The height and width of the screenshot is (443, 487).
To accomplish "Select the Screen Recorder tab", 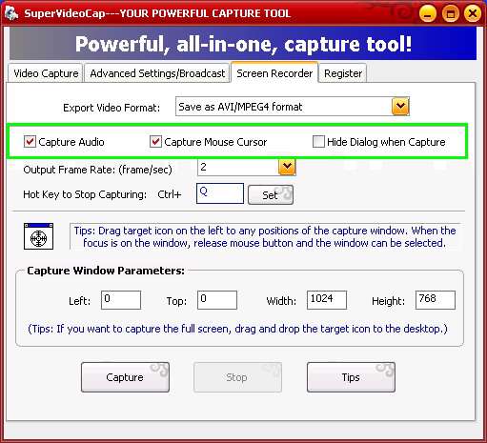I will (x=274, y=72).
